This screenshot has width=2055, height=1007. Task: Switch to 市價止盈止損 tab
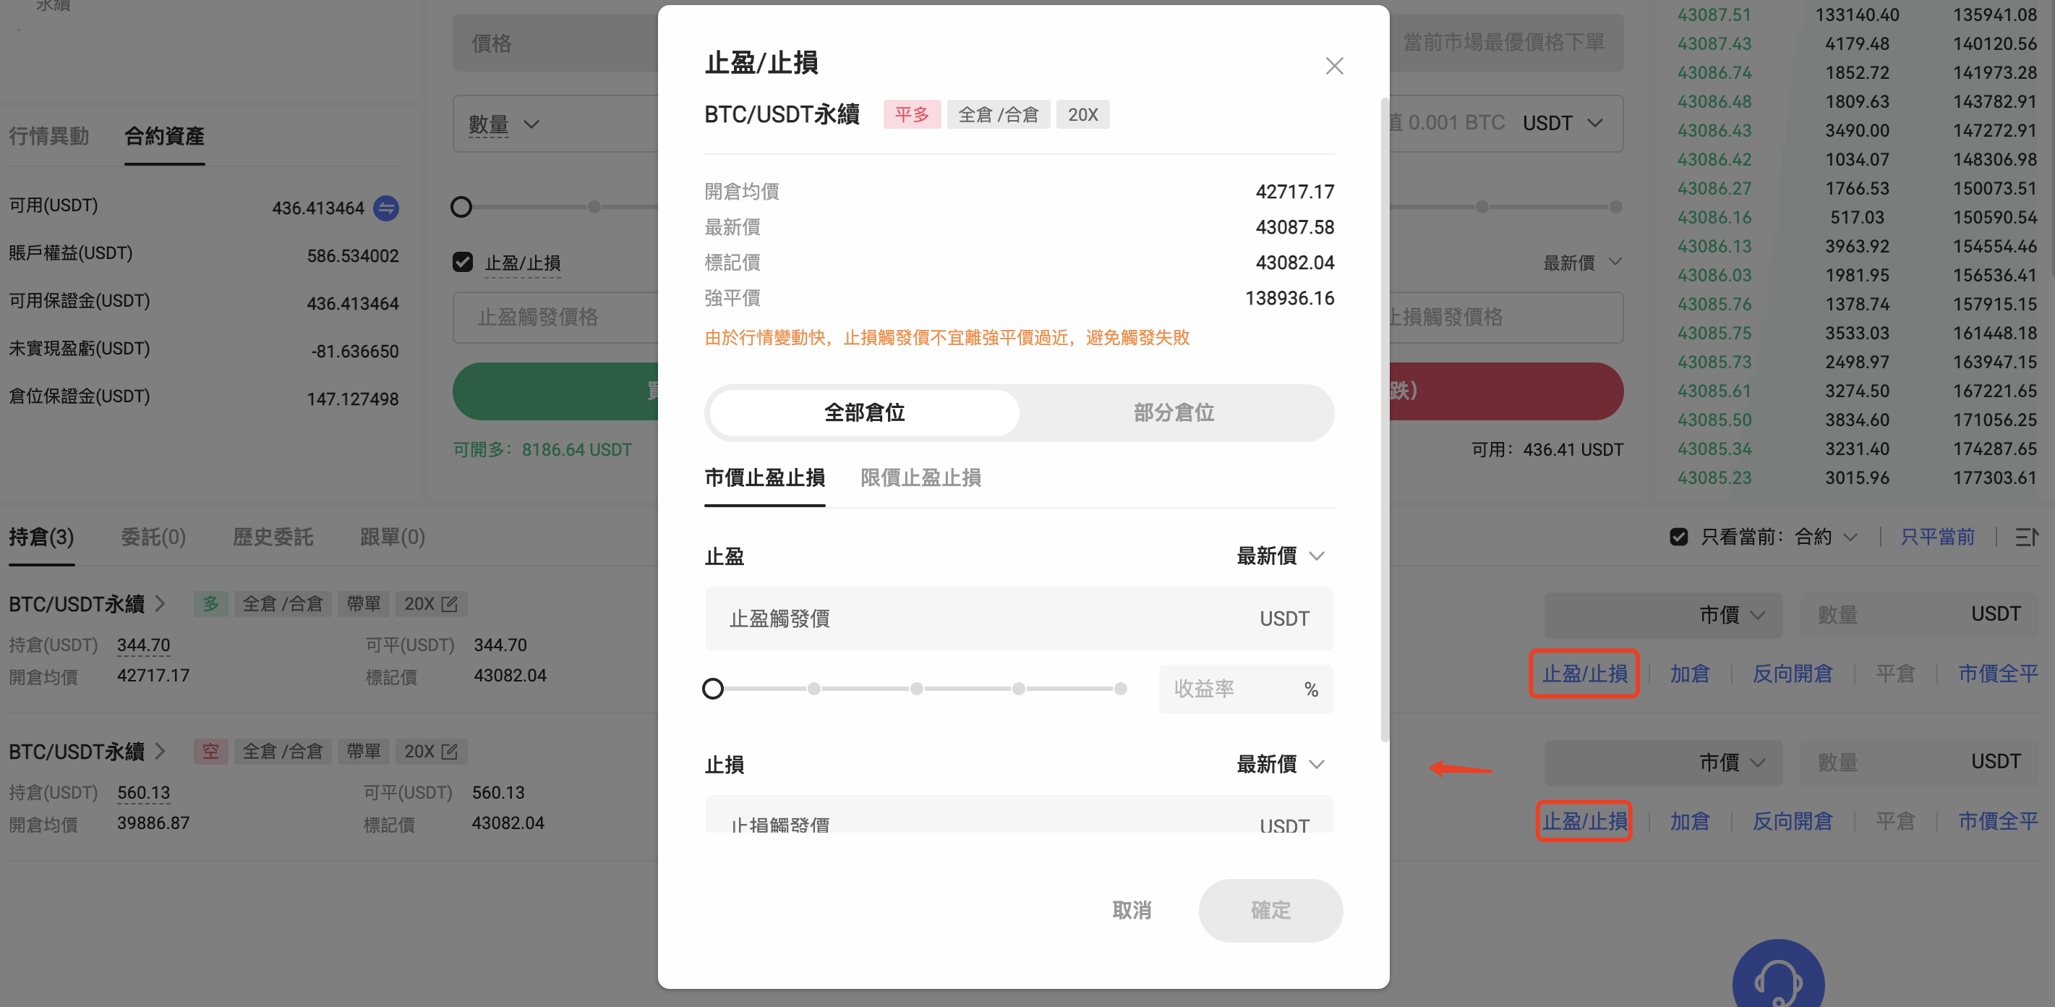(764, 478)
